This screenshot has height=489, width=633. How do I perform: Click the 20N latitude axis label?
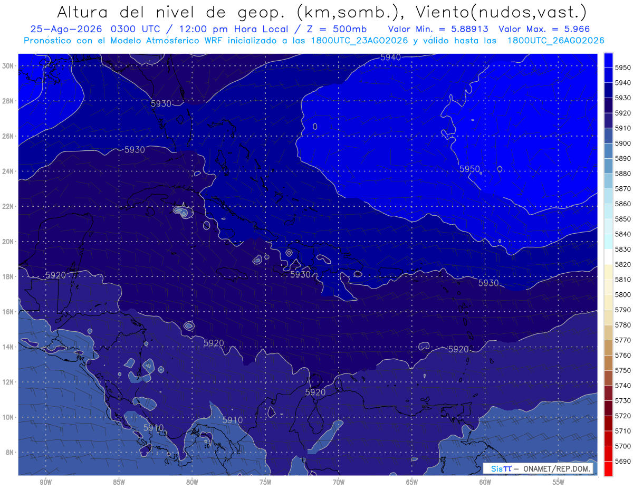[x=9, y=242]
